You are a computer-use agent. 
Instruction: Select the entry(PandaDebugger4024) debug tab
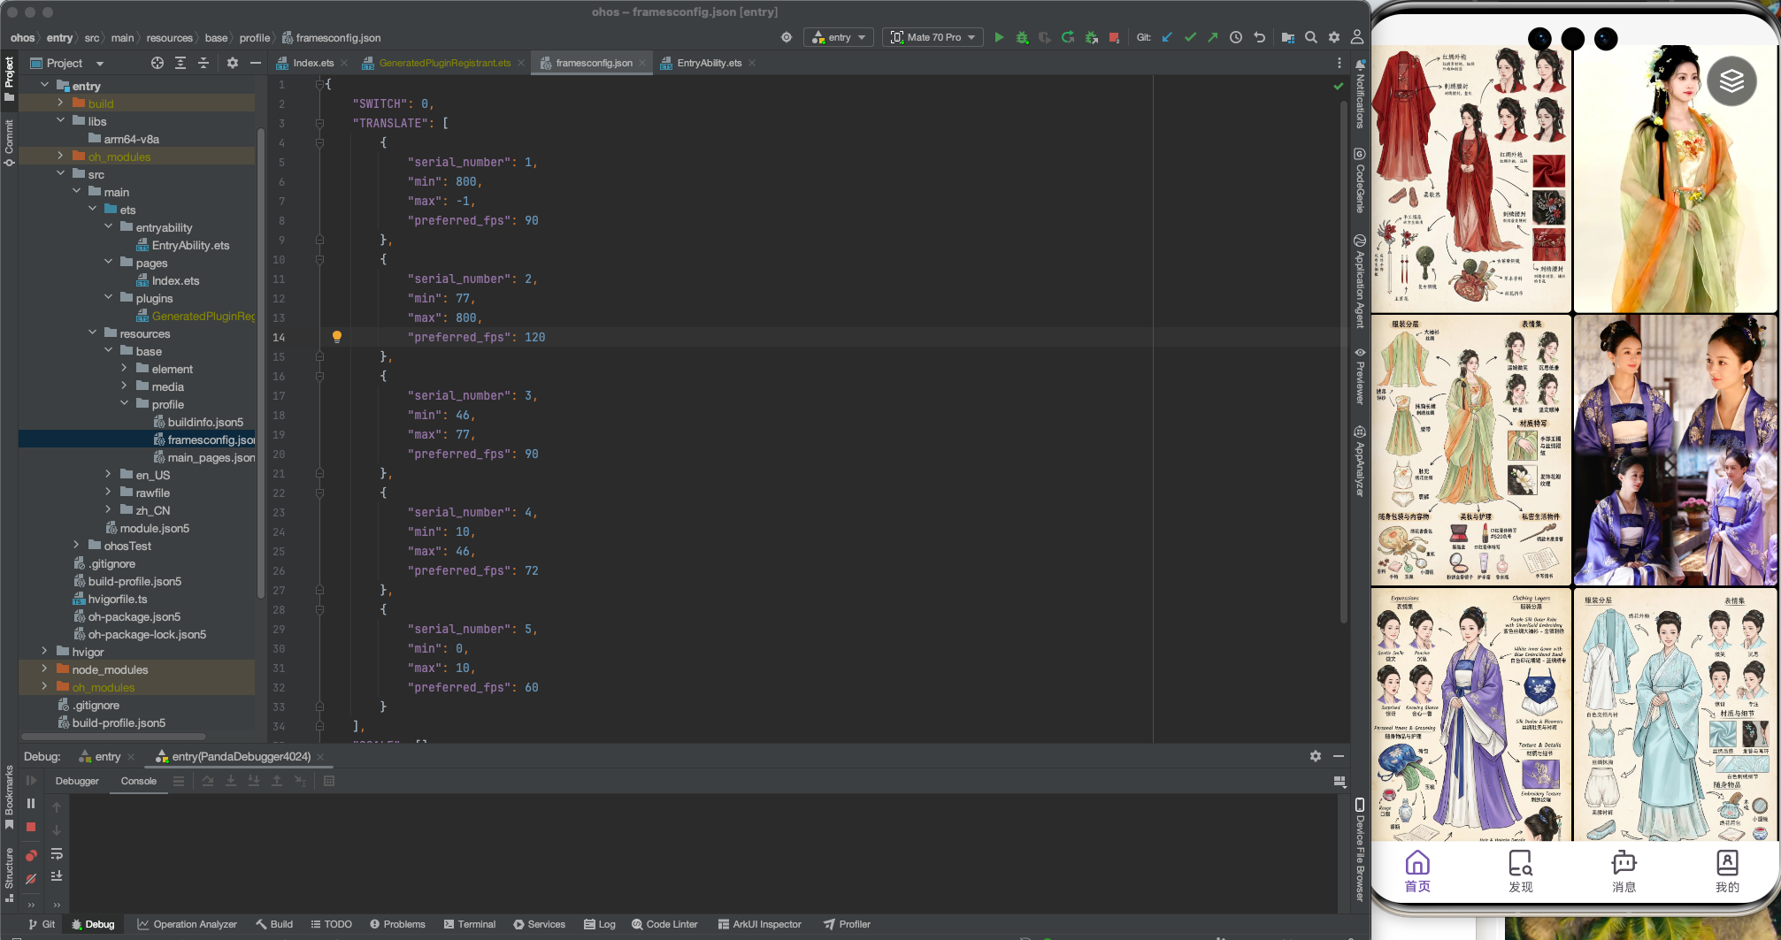tap(241, 756)
